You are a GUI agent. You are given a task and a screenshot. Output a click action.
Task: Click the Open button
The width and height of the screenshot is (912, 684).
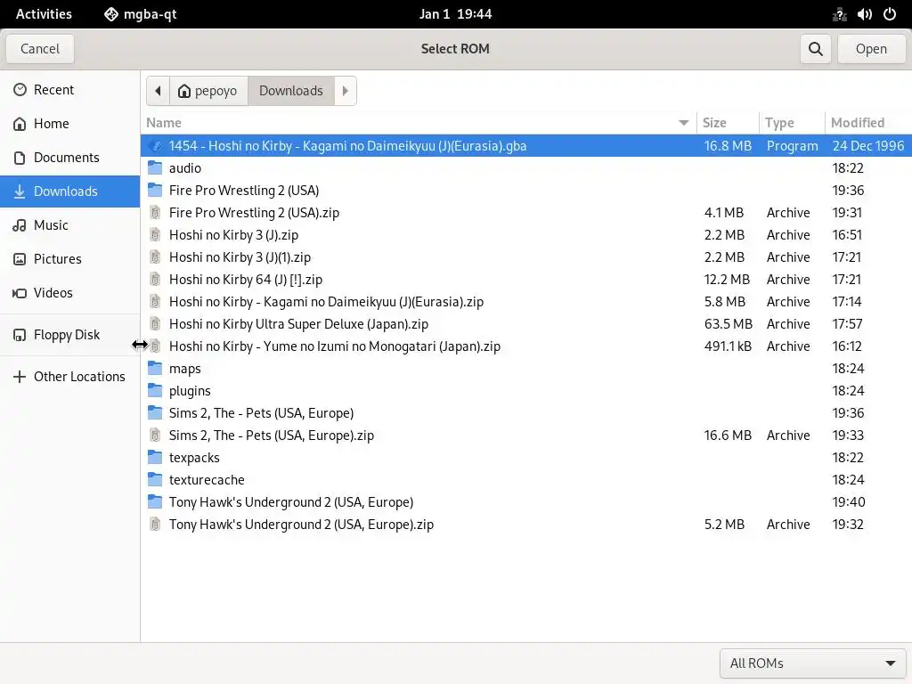[871, 49]
